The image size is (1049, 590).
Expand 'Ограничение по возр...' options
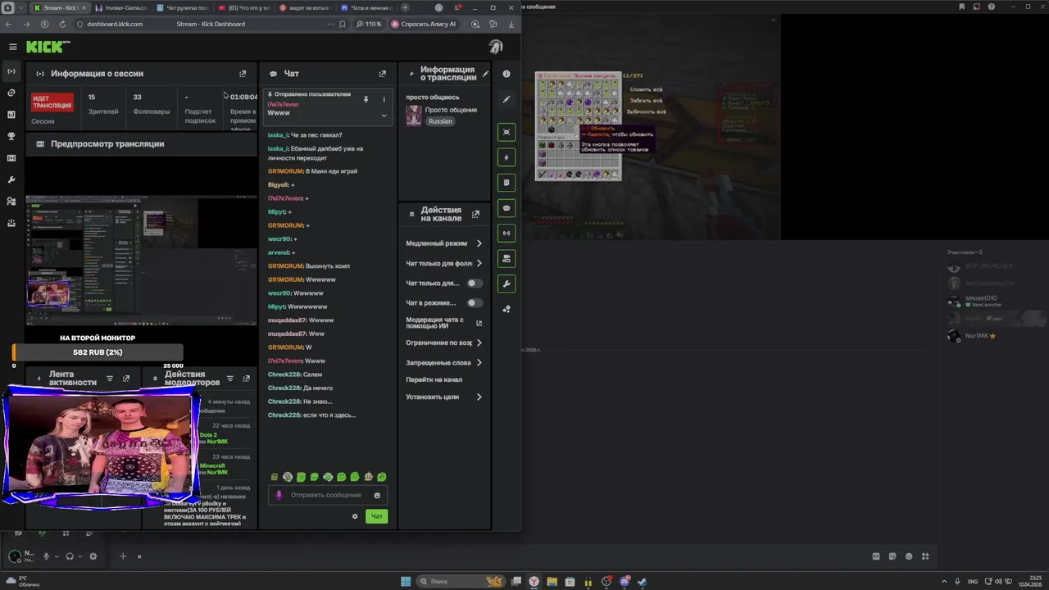point(479,343)
